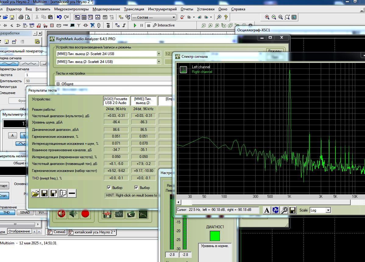Toggle THD mode in distortion analyzer
The height and width of the screenshot is (262, 365).
click(x=7, y=212)
